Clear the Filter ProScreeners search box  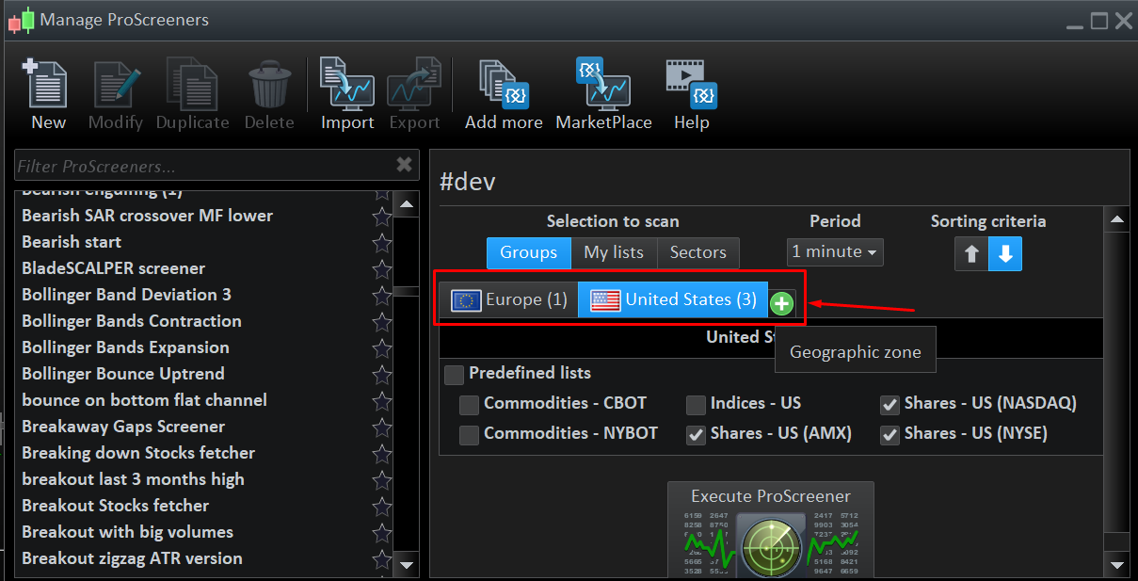tap(404, 165)
